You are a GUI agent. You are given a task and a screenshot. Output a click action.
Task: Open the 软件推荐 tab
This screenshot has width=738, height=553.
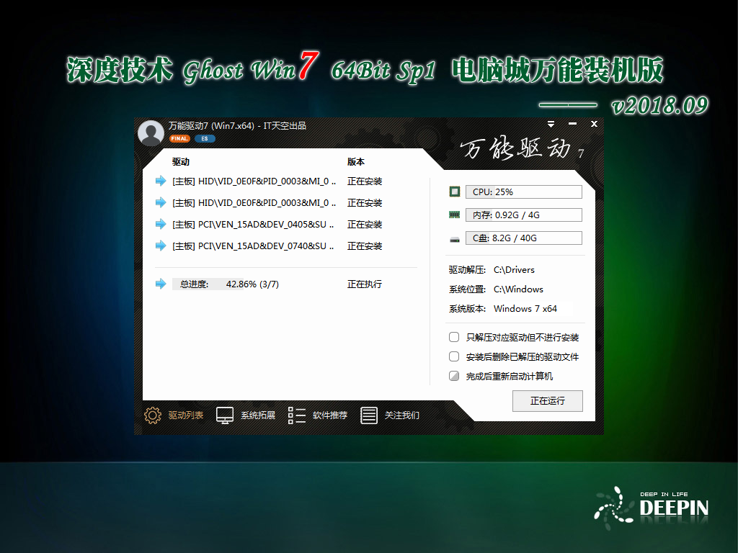[318, 415]
